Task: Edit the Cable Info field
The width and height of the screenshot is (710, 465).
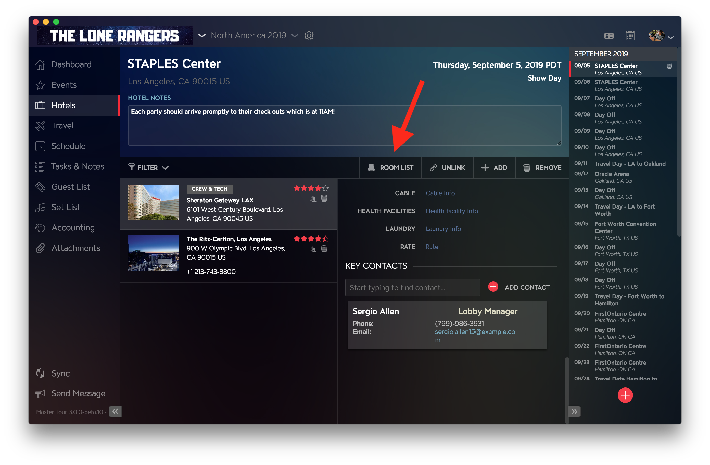Action: click(440, 193)
